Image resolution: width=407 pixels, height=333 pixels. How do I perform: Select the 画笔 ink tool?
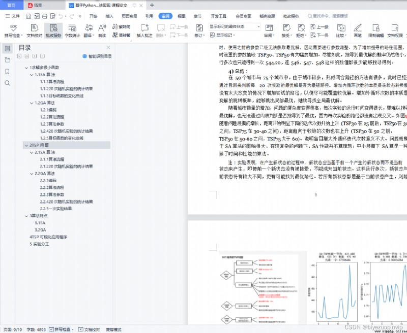pos(358,31)
